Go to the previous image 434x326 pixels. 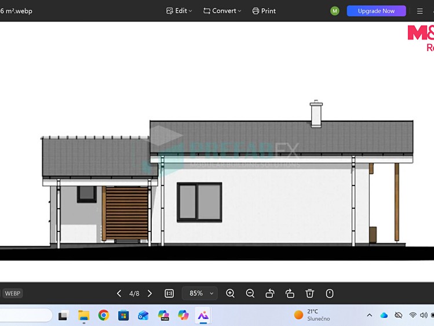tap(119, 294)
